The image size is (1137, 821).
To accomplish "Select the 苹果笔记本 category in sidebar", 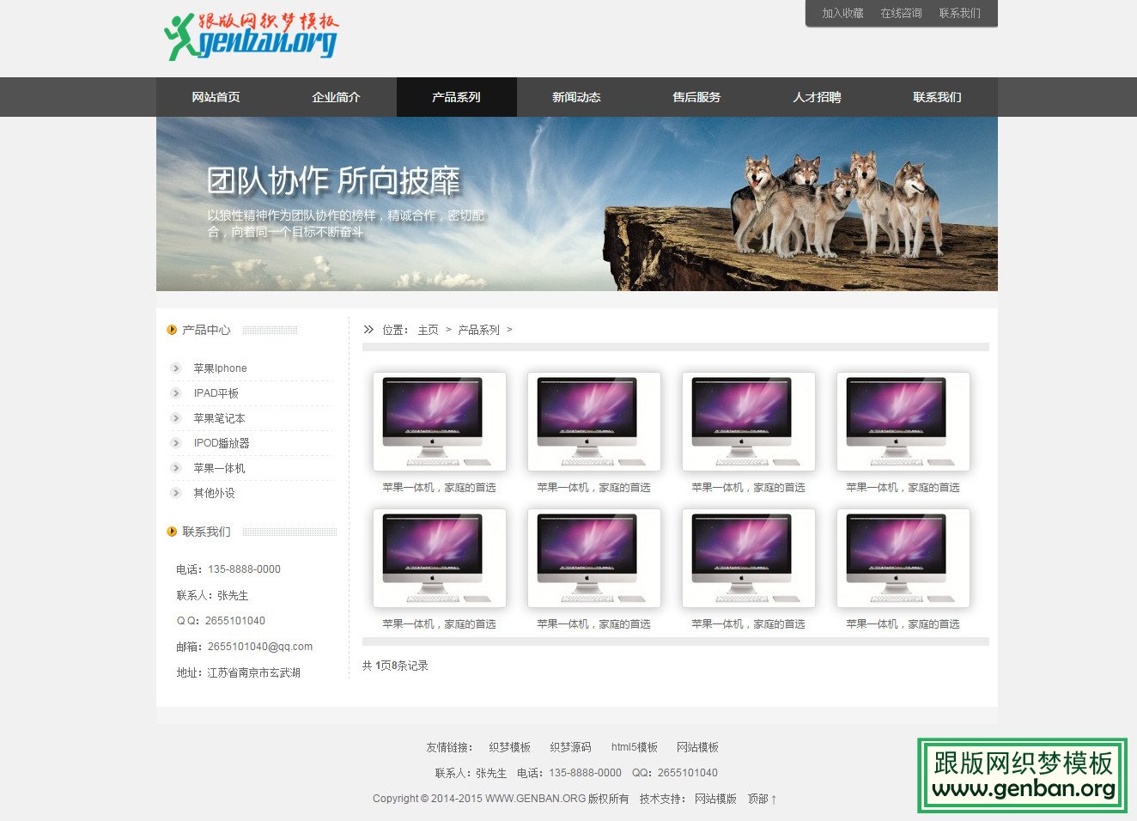I will click(x=219, y=418).
